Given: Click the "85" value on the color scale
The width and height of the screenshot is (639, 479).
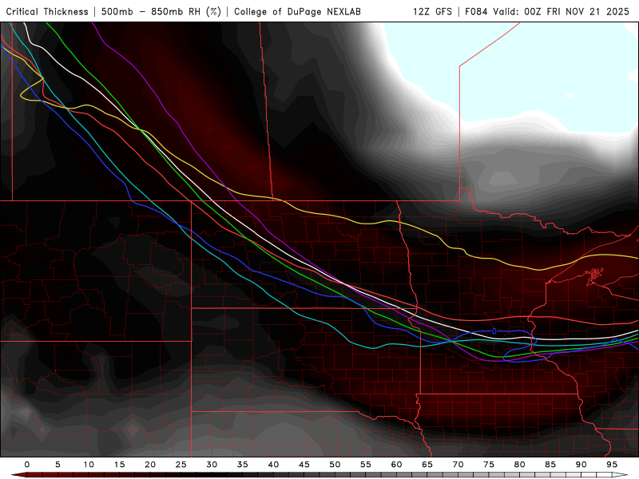Looking at the screenshot, I should [x=550, y=465].
